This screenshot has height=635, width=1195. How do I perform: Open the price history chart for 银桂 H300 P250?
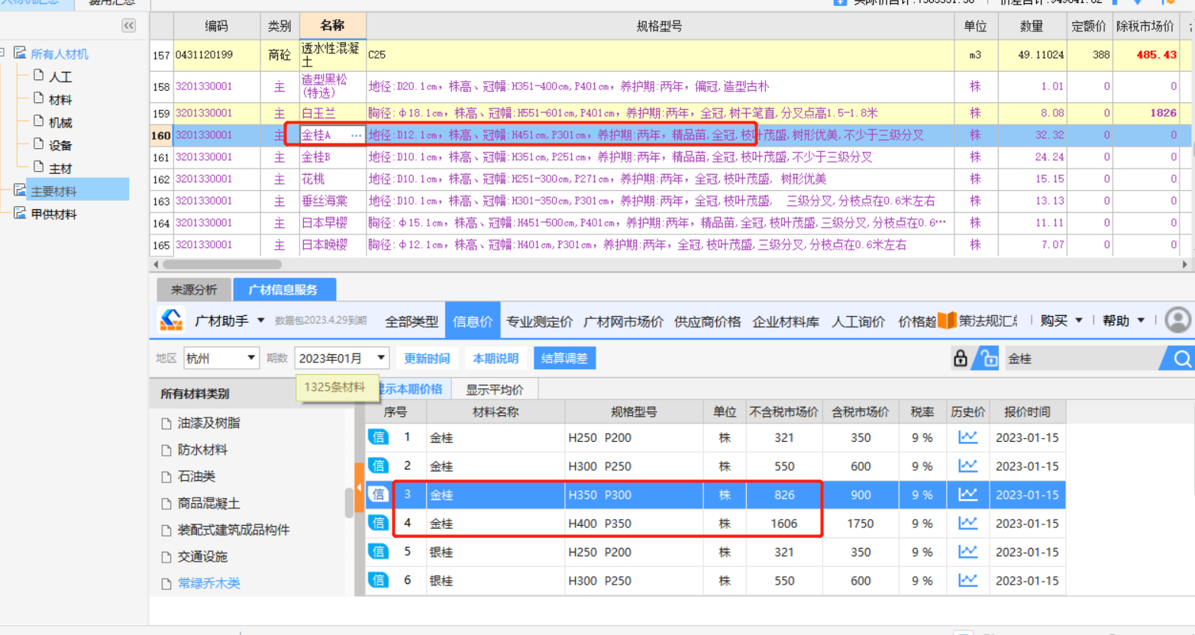point(967,580)
